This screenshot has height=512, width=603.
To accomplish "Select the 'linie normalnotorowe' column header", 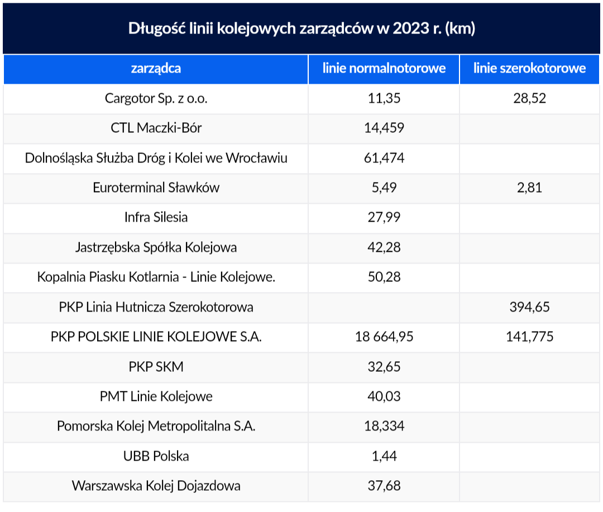I will pyautogui.click(x=384, y=69).
